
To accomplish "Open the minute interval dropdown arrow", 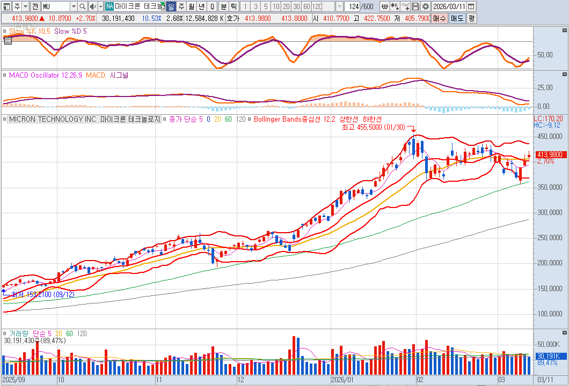I will [x=339, y=6].
